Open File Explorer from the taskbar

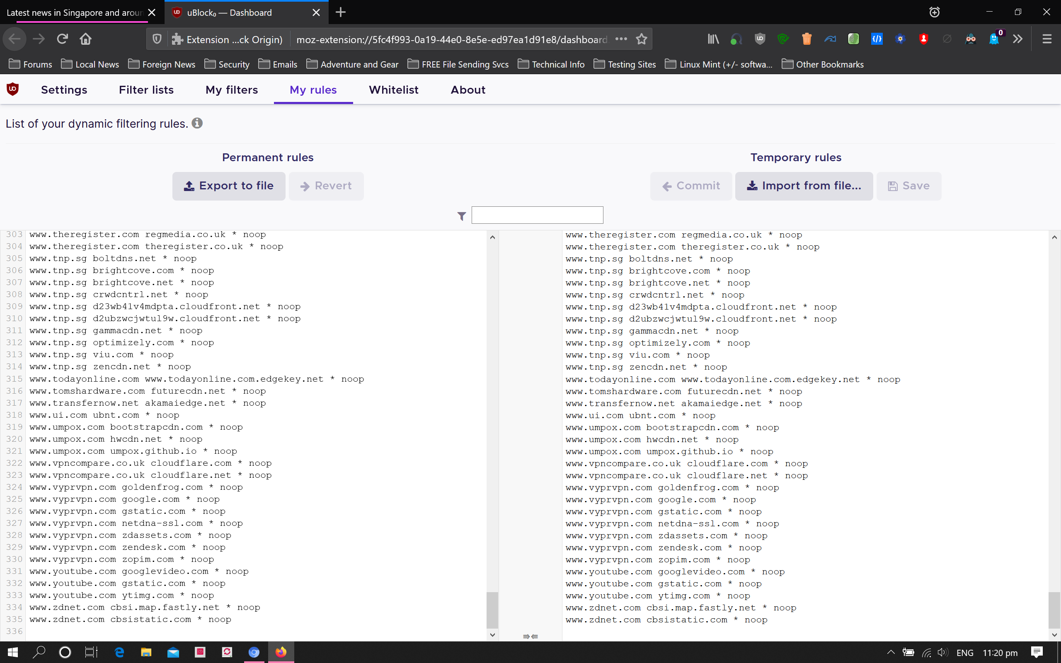146,652
